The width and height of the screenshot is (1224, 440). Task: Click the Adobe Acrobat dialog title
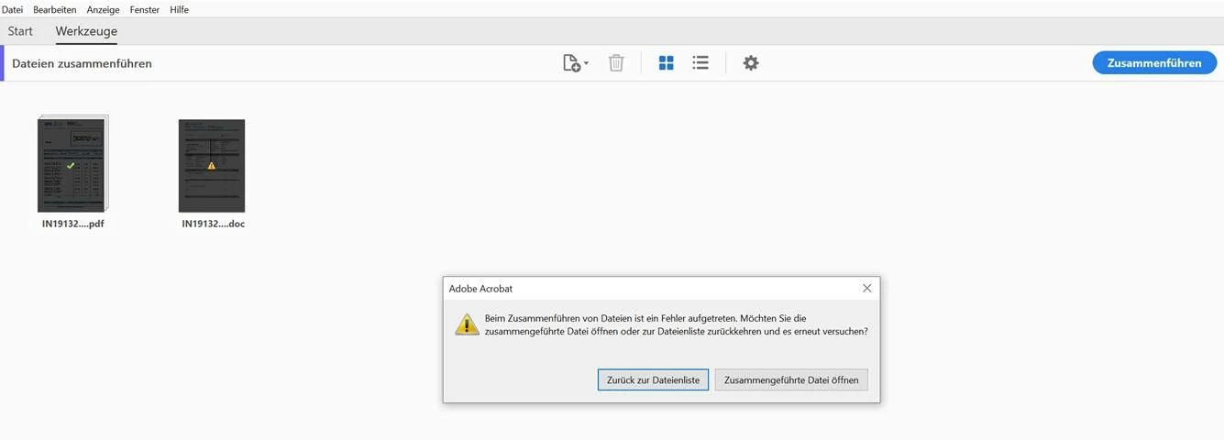tap(480, 289)
